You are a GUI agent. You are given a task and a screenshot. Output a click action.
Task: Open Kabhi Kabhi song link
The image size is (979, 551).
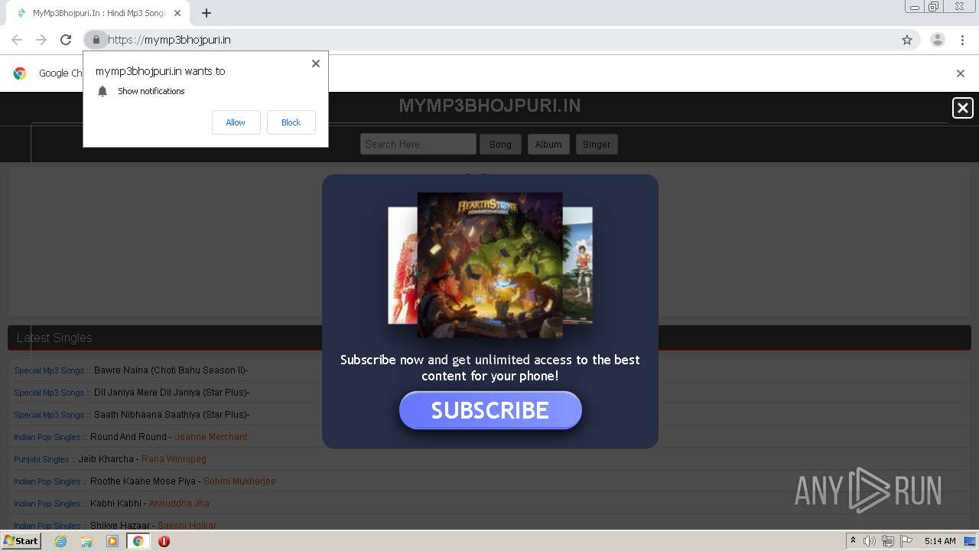coord(115,504)
